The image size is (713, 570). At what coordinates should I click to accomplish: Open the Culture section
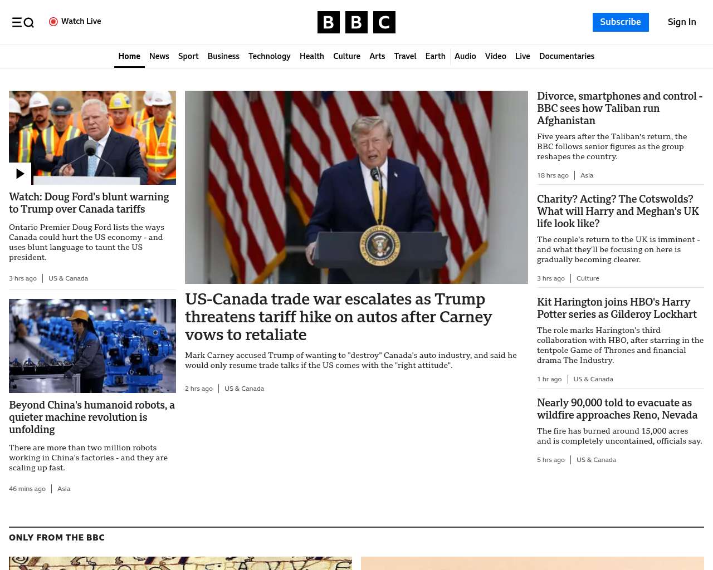tap(346, 56)
